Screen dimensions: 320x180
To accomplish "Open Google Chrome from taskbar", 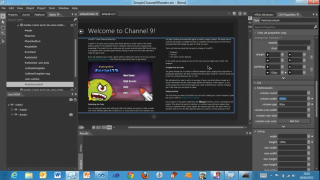I will click(x=130, y=175).
